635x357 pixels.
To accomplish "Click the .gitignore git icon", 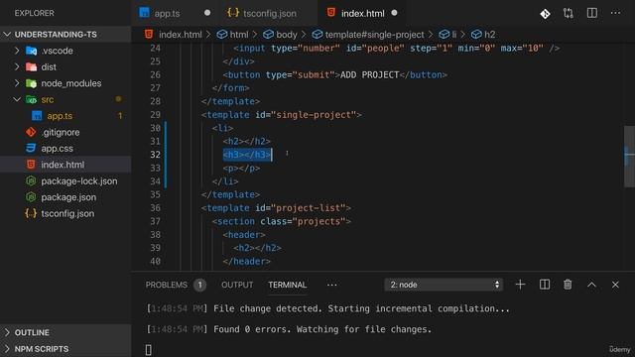I will (x=31, y=132).
